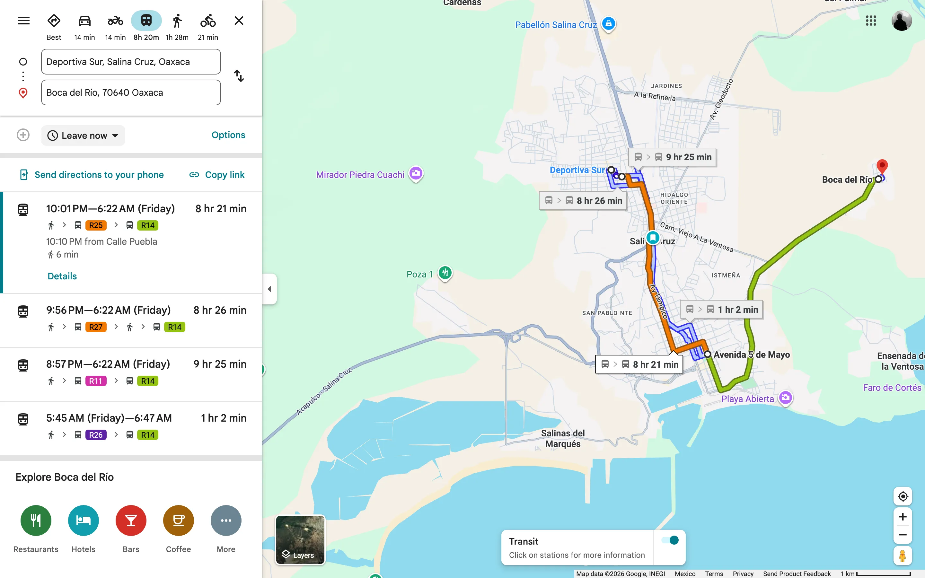The image size is (925, 578).
Task: Add a destination with plus icon
Action: click(x=23, y=135)
